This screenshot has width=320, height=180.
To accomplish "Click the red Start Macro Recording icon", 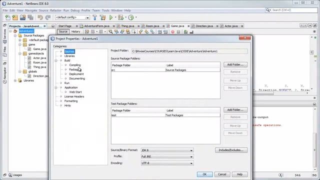I will point(173,32).
